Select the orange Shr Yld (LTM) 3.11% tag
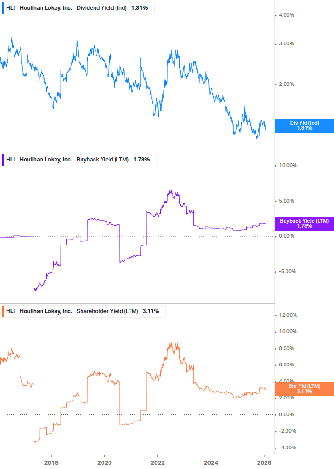The width and height of the screenshot is (334, 469). tap(304, 389)
